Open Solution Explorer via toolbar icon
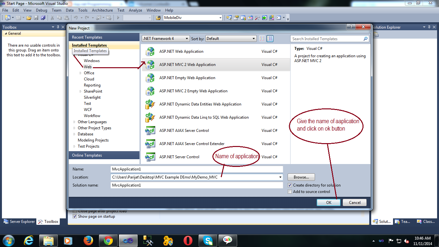Screen dimensions: 439x247 click(x=229, y=18)
